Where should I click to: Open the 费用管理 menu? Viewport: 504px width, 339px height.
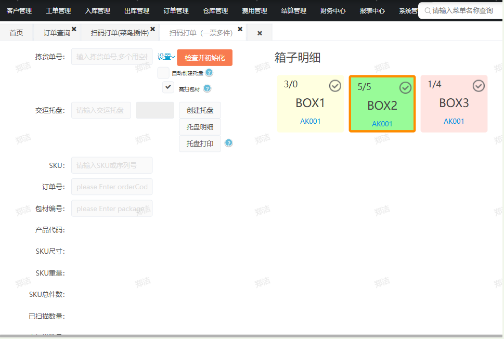coord(254,11)
